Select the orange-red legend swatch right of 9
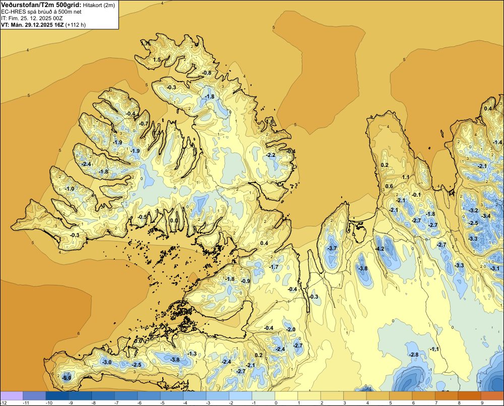Viewport: 504px width, 406px height. click(492, 396)
